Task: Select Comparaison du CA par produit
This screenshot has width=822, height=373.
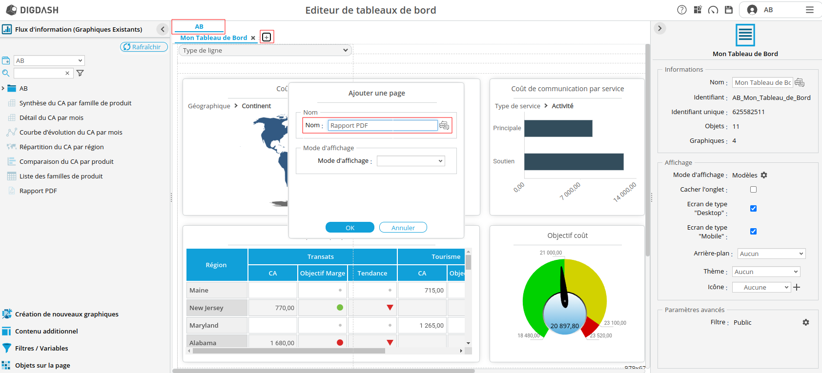Action: point(66,161)
